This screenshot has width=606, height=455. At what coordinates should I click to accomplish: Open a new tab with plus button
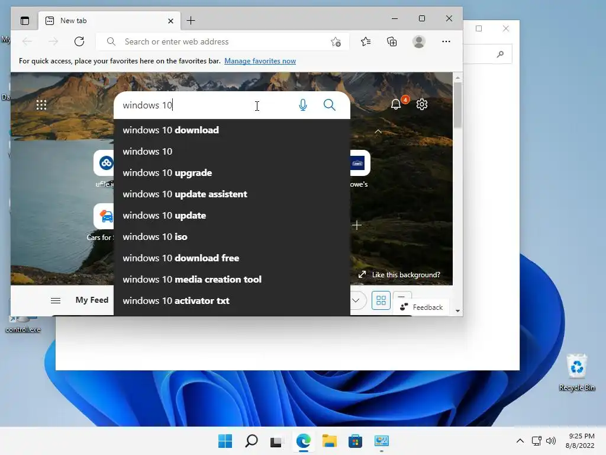pyautogui.click(x=191, y=21)
